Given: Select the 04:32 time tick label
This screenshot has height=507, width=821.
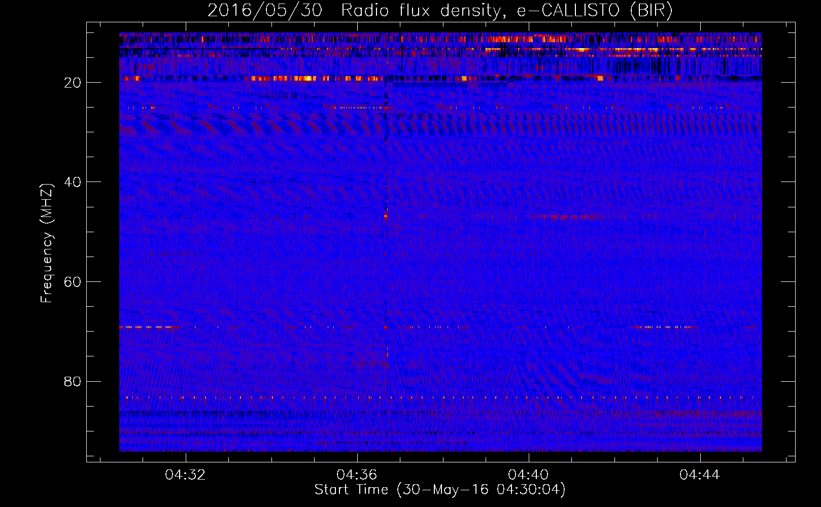Looking at the screenshot, I should pos(185,475).
